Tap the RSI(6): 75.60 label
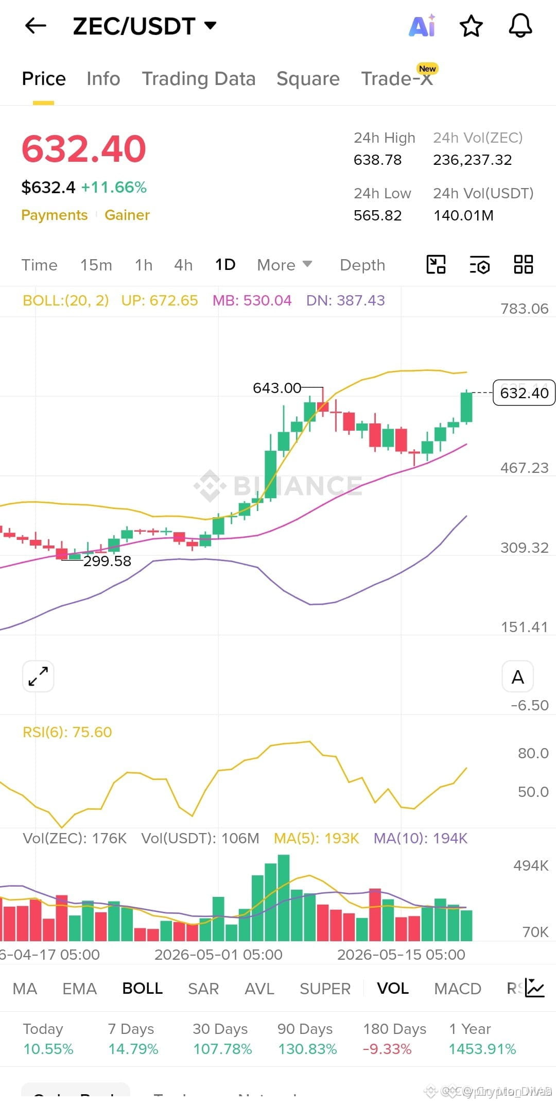The image size is (556, 1104). 67,732
